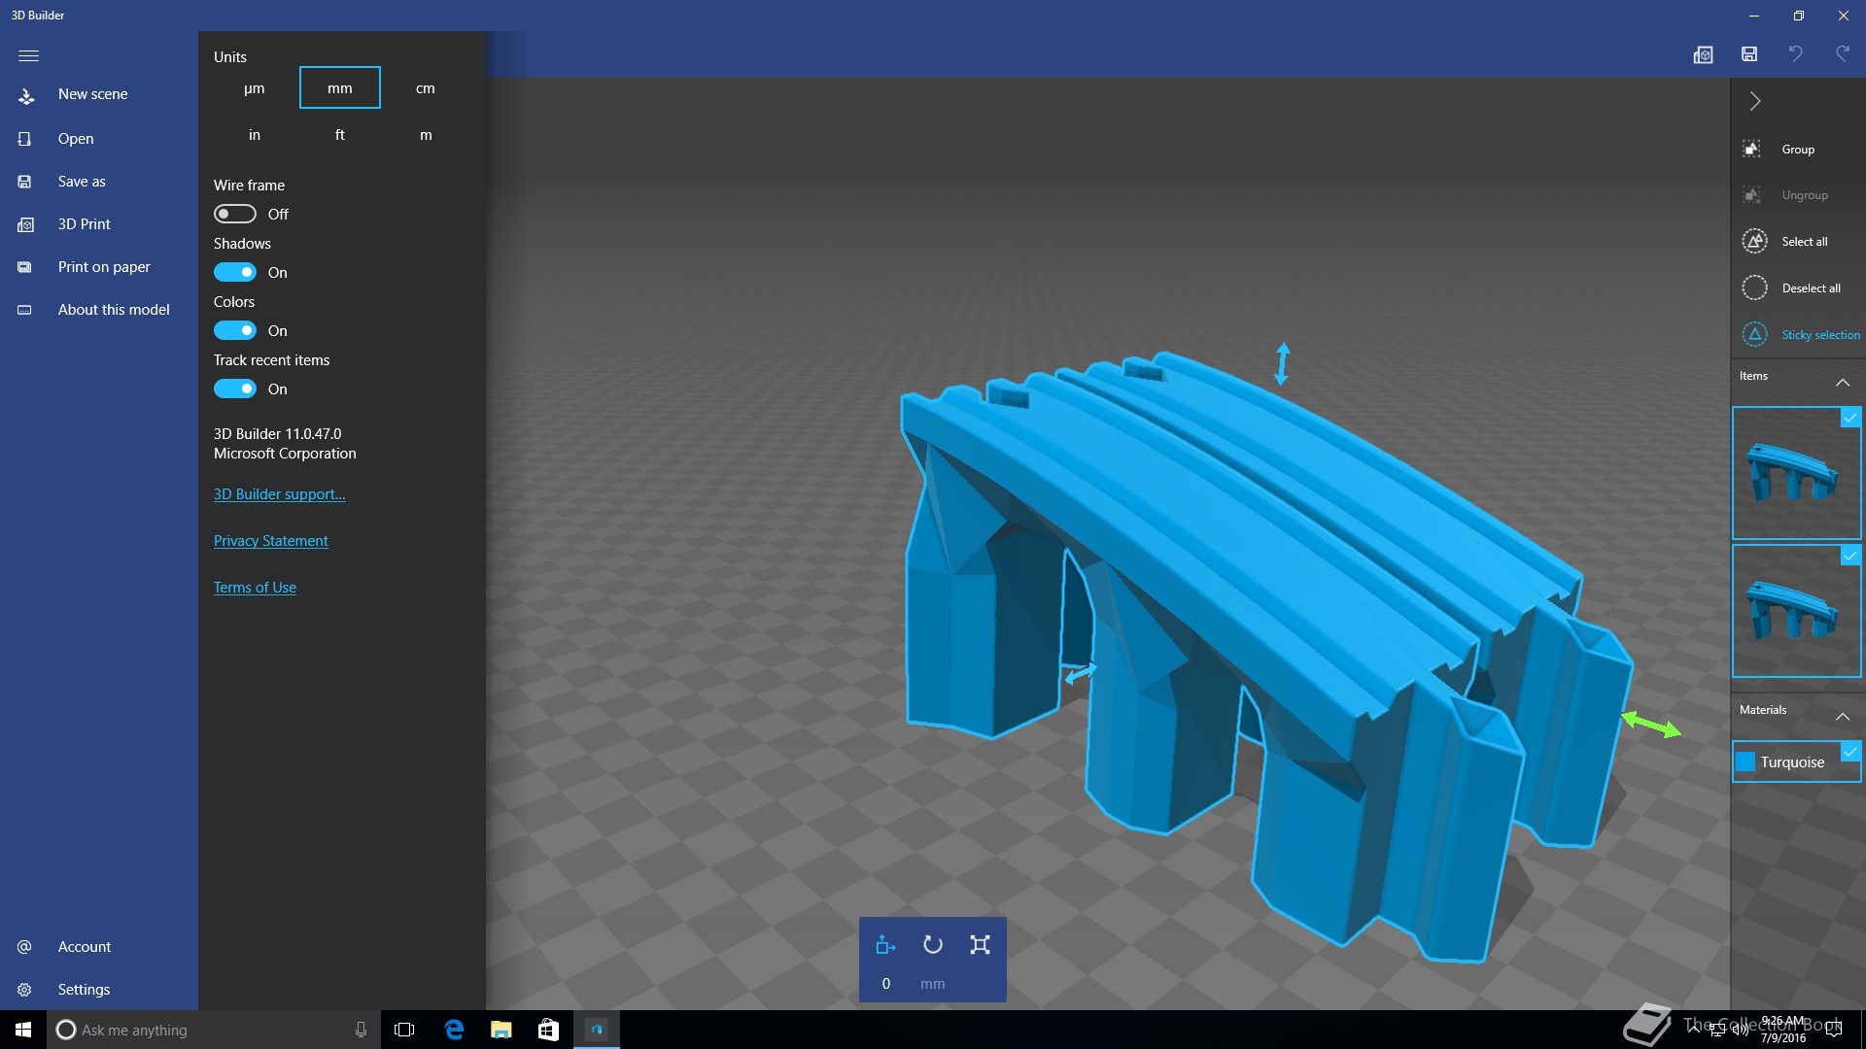Select the cm units button
Screen dimensions: 1866x1049
click(425, 87)
